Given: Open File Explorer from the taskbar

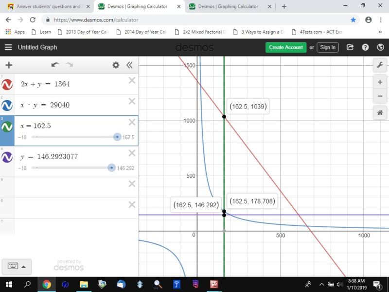Looking at the screenshot, I should click(84, 284).
